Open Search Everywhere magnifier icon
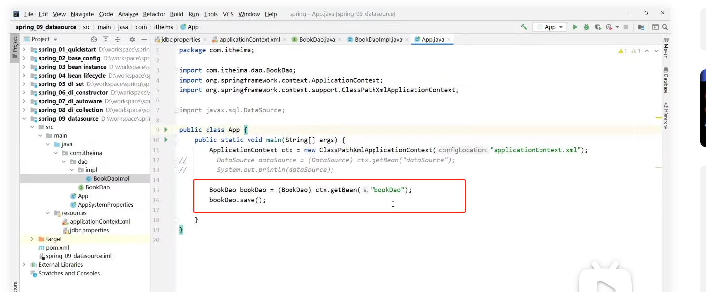Viewport: 706px width, 292px height. (x=665, y=27)
